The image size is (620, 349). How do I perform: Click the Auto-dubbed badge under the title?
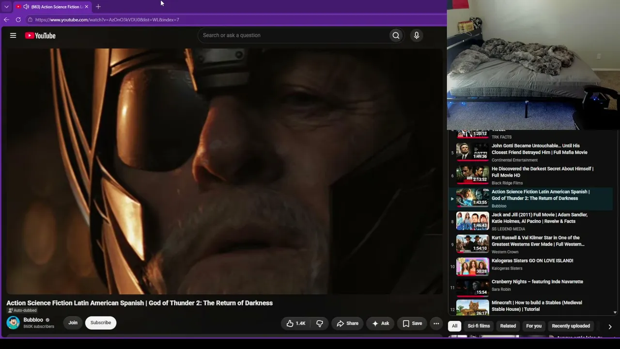[x=22, y=311]
